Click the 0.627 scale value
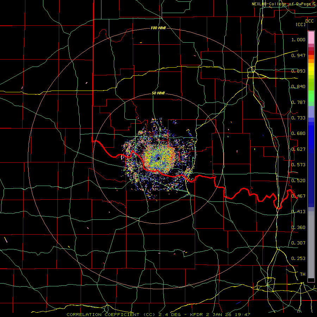Image resolution: width=317 pixels, height=317 pixels. tap(298, 149)
